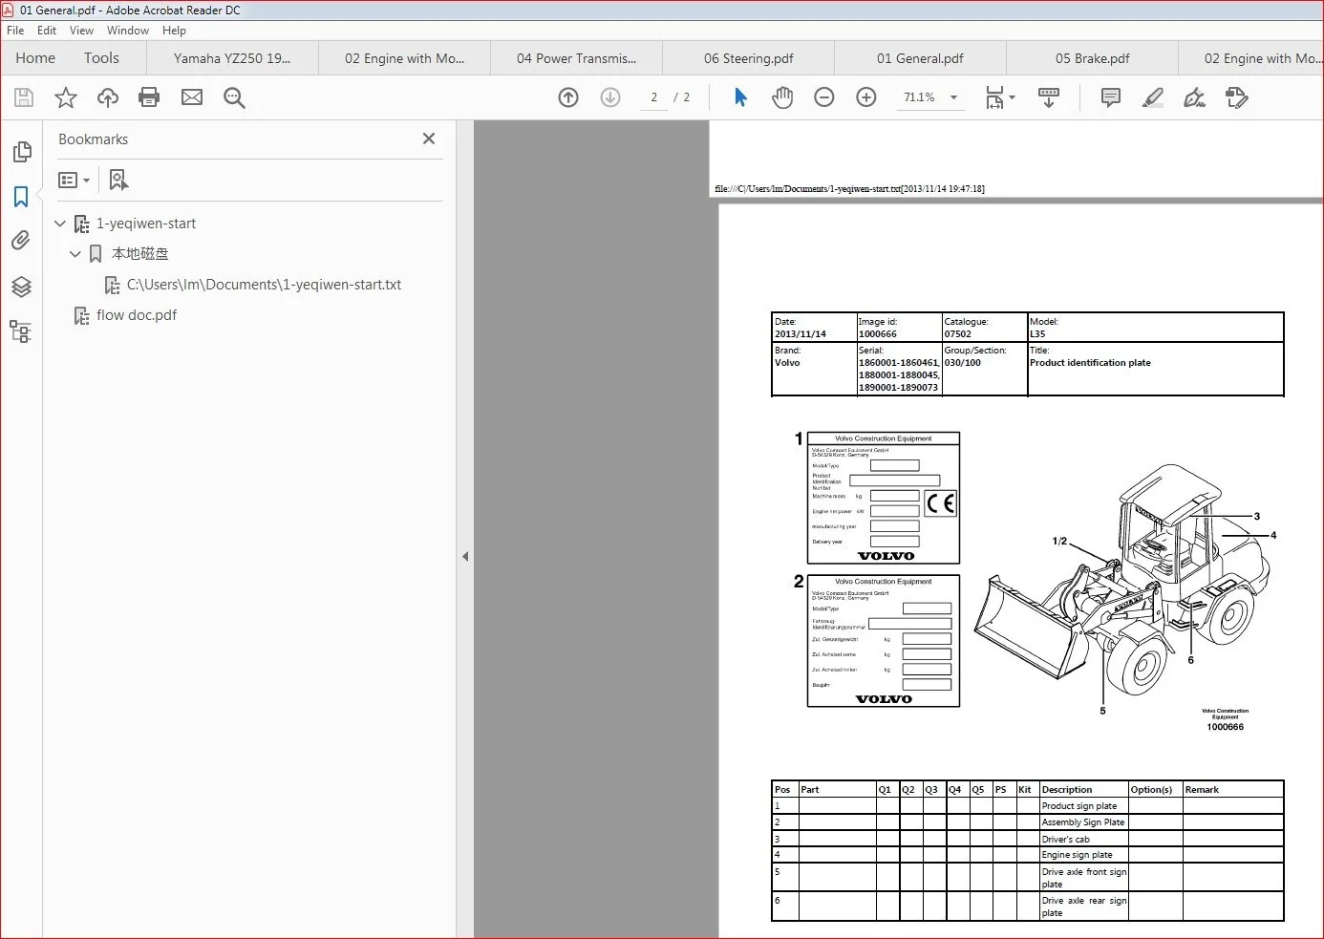Switch to the Tools tab
The height and width of the screenshot is (939, 1324).
pos(101,58)
